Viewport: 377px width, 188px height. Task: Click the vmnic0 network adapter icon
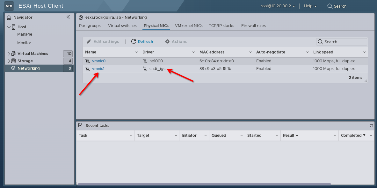pyautogui.click(x=88, y=61)
